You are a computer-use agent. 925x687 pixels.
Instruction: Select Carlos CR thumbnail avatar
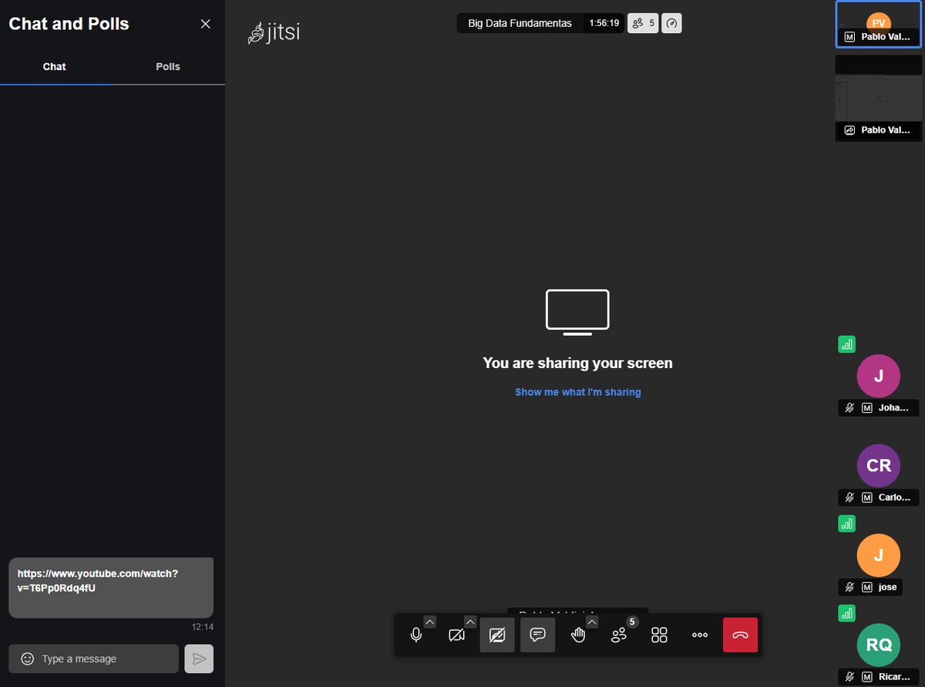879,465
